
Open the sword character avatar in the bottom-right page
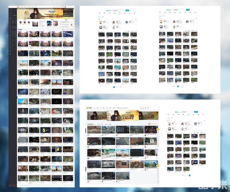click(195, 124)
